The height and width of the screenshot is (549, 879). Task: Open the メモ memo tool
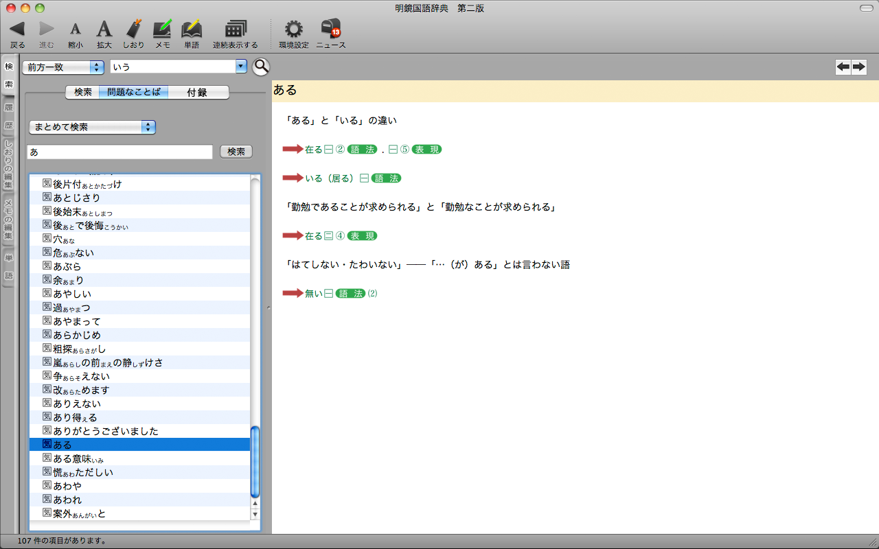pyautogui.click(x=162, y=29)
